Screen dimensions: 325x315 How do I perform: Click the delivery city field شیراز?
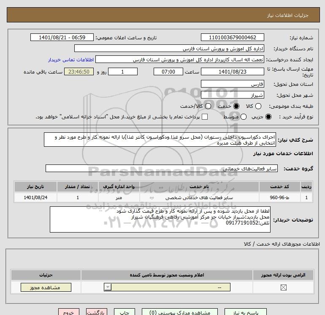coord(232,95)
